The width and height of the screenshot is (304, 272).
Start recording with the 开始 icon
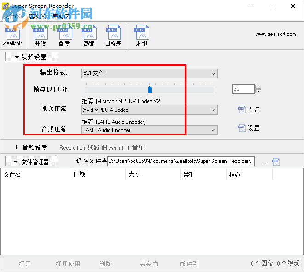(40, 36)
